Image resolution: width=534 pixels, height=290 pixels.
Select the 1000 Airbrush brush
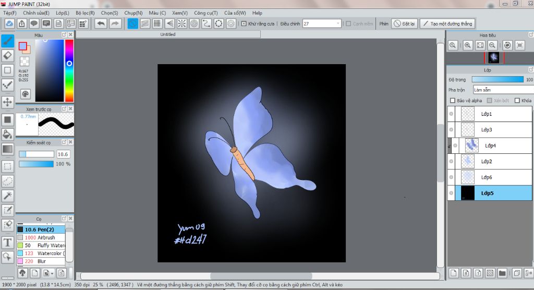tap(41, 237)
